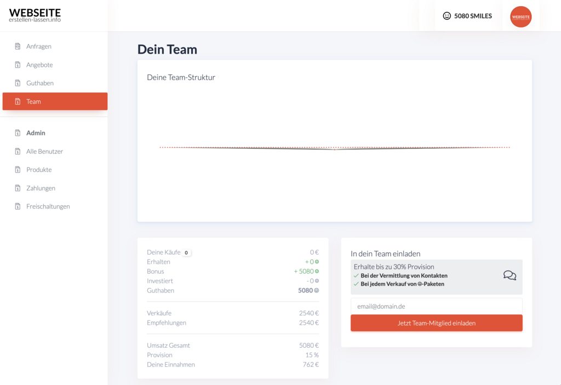
Task: Click the Alle Benutzer sidebar icon
Action: pos(18,152)
